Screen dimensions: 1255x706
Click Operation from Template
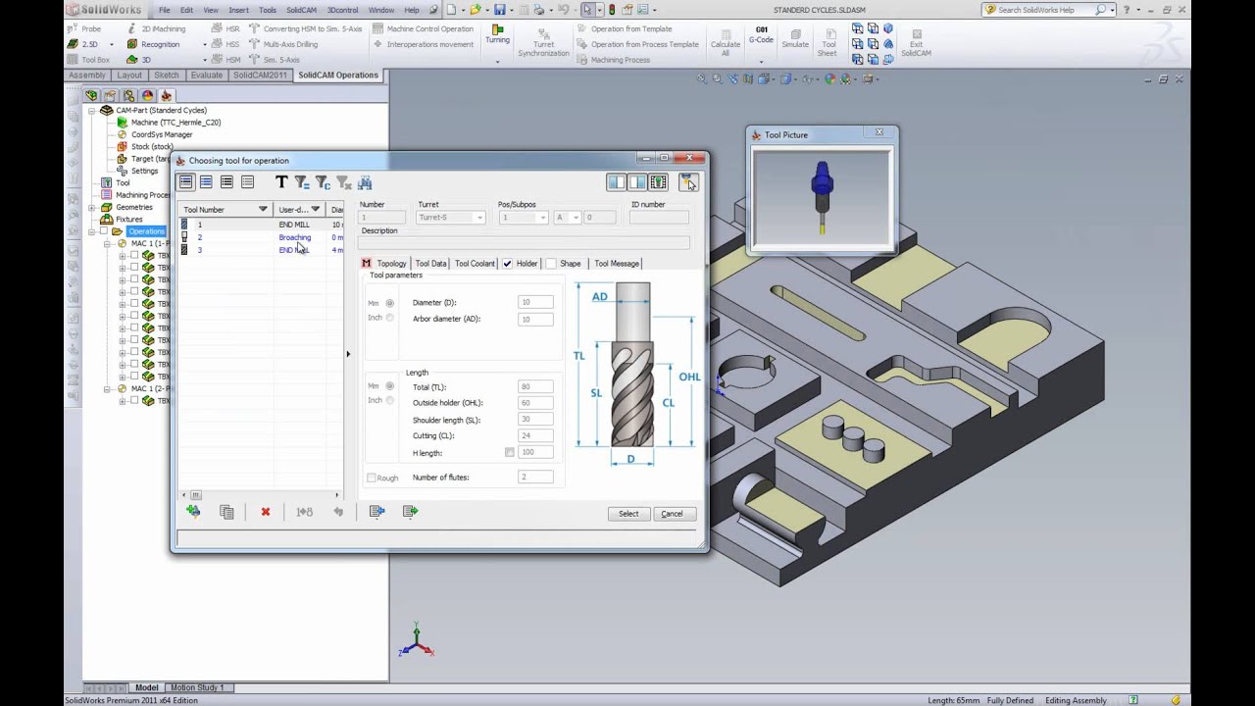tap(623, 28)
